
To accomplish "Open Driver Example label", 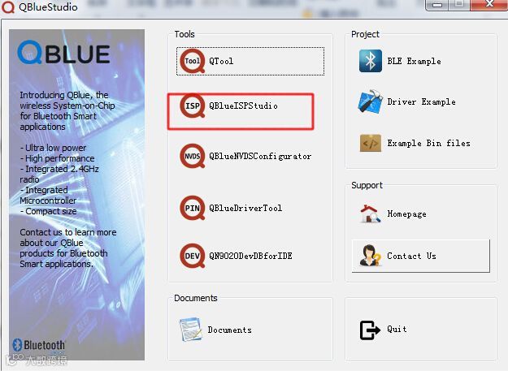I will point(422,102).
